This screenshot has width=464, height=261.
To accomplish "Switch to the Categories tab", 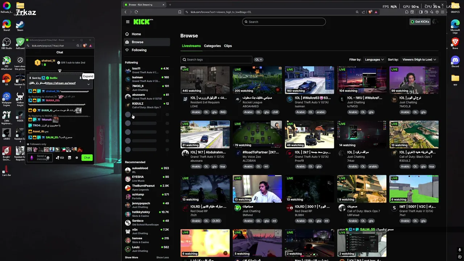I will point(212,46).
